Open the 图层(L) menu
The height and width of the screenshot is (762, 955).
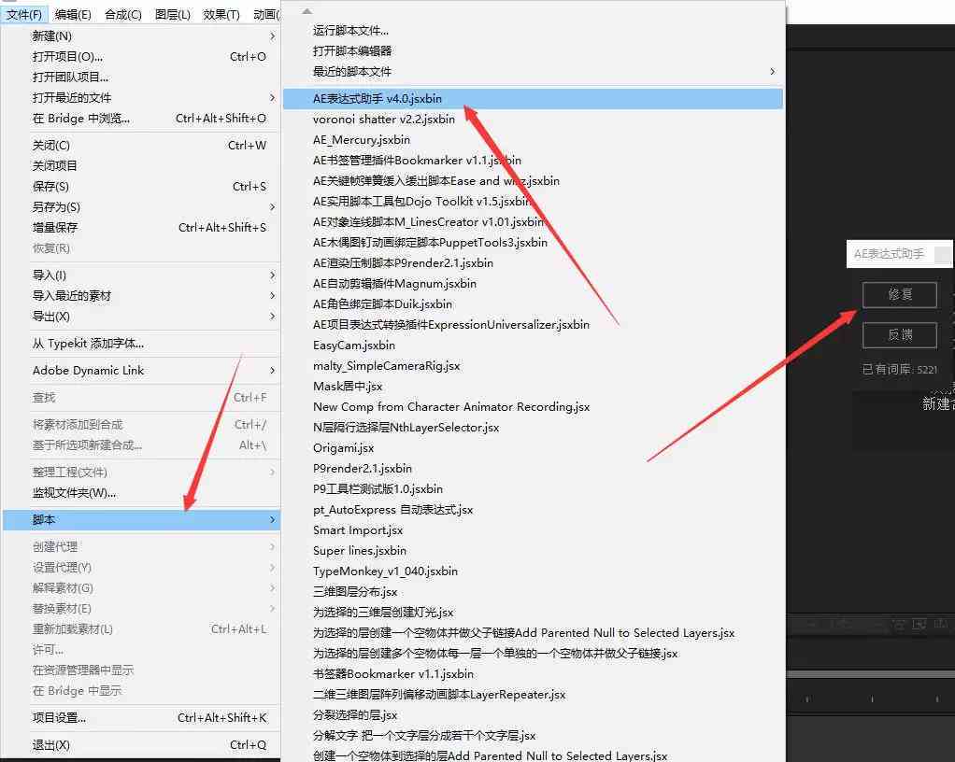[172, 15]
